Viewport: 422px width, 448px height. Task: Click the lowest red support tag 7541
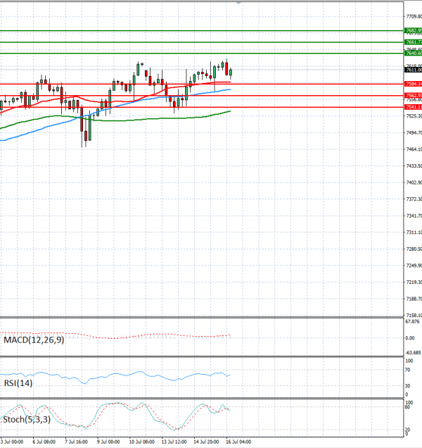click(x=413, y=107)
